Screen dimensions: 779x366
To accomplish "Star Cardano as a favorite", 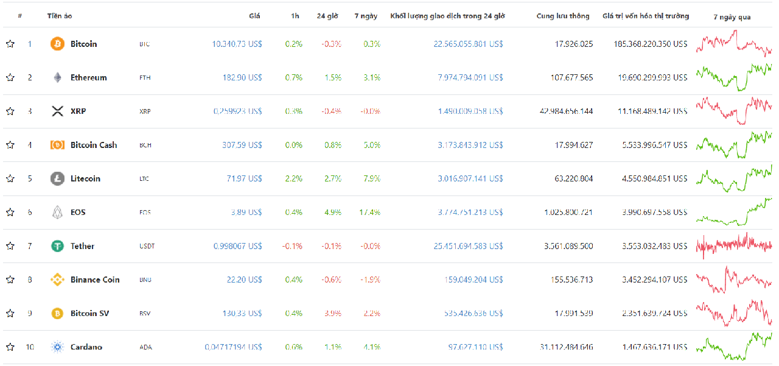I will pyautogui.click(x=10, y=347).
